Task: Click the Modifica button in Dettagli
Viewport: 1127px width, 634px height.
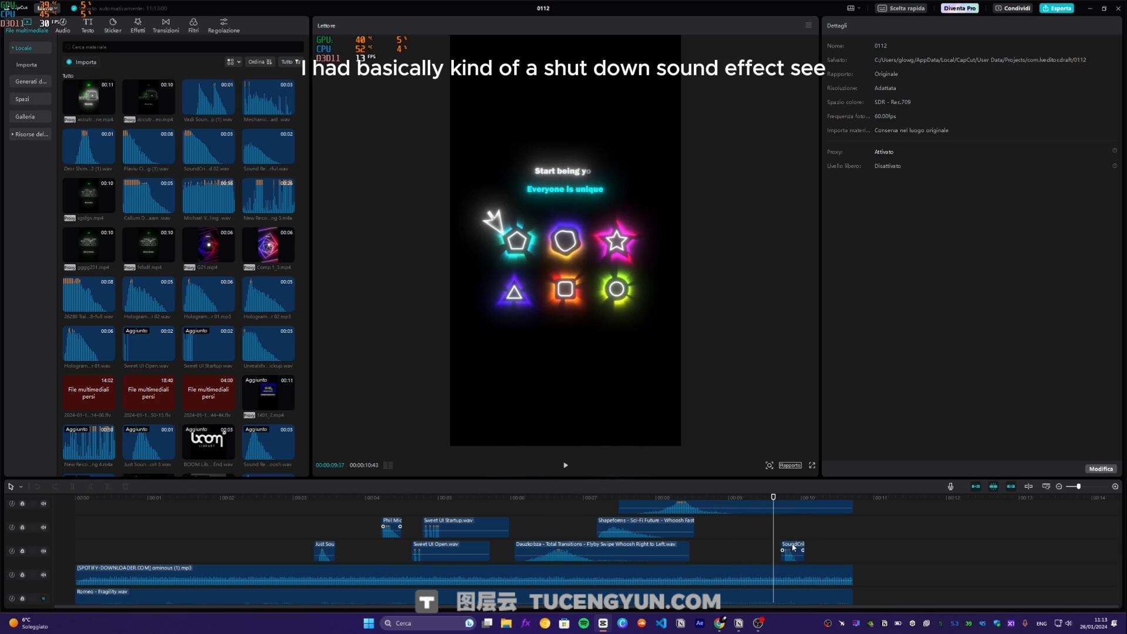Action: click(x=1101, y=468)
